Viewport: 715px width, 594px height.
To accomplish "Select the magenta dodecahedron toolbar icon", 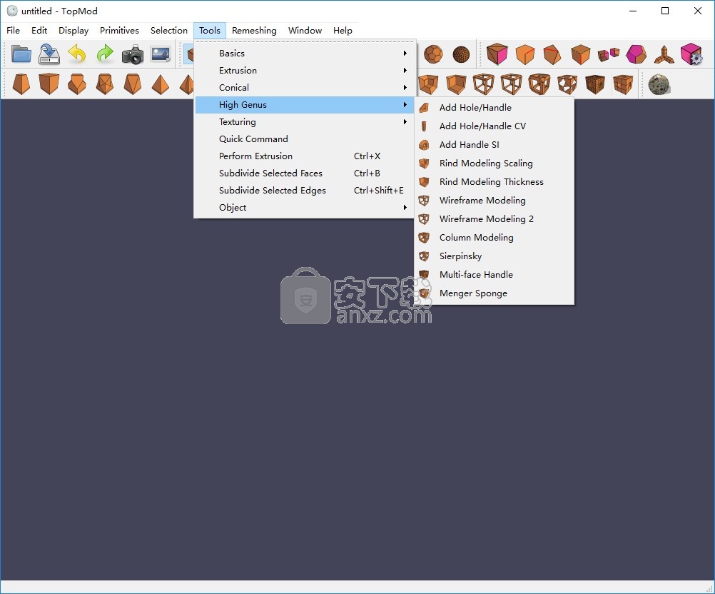I will click(x=636, y=54).
